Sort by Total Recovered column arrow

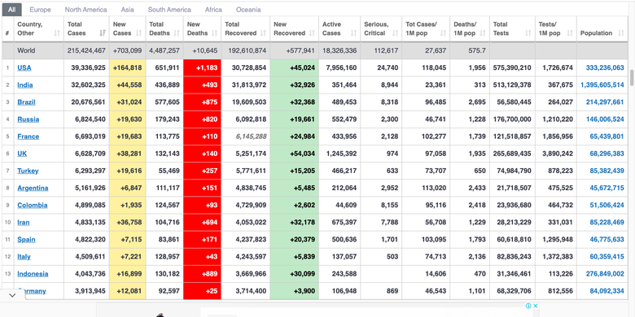[x=263, y=33]
